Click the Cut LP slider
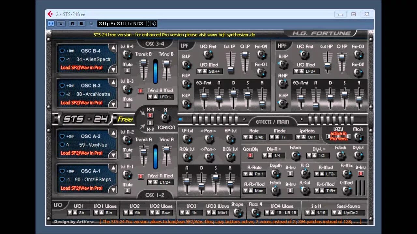Image resolution: width=417 pixels, height=234 pixels. (230, 62)
